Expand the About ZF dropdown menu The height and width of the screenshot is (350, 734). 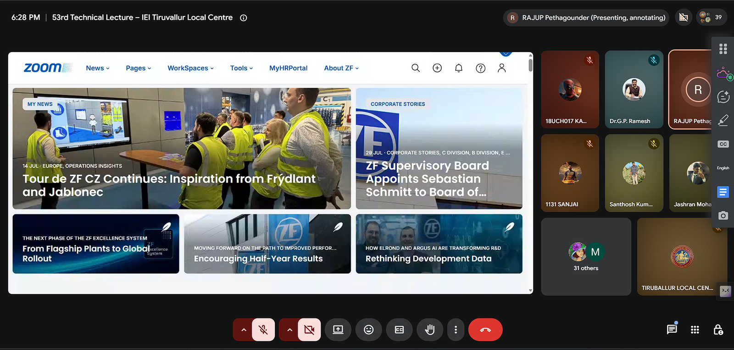(341, 68)
